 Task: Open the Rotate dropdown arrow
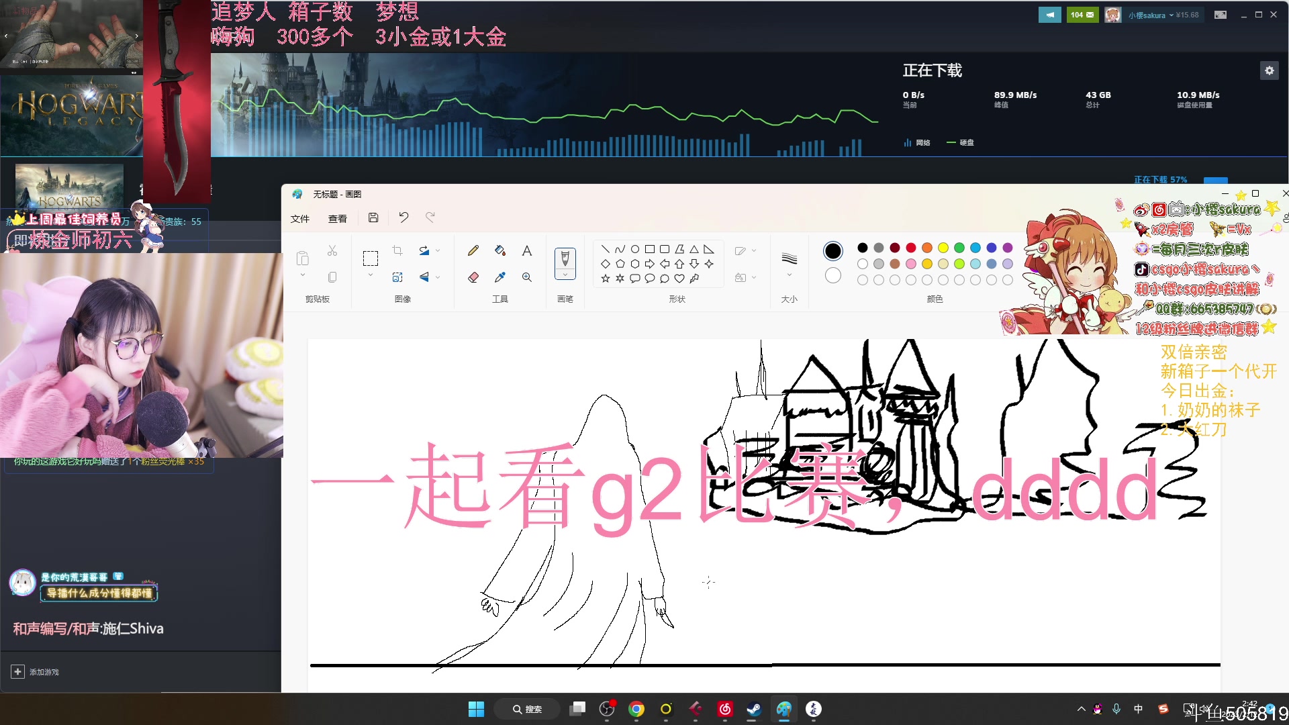[438, 250]
